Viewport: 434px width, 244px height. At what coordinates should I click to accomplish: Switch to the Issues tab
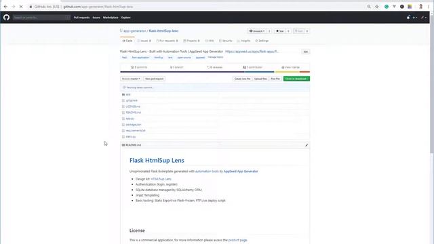click(144, 41)
